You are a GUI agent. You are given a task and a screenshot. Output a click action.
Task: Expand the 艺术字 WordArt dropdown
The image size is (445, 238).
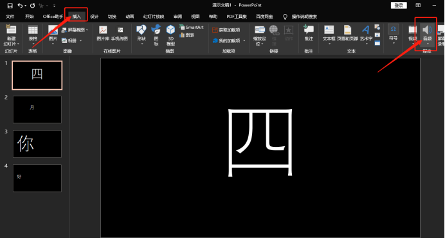click(x=367, y=44)
